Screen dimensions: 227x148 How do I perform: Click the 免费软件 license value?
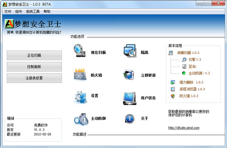pyautogui.click(x=41, y=125)
